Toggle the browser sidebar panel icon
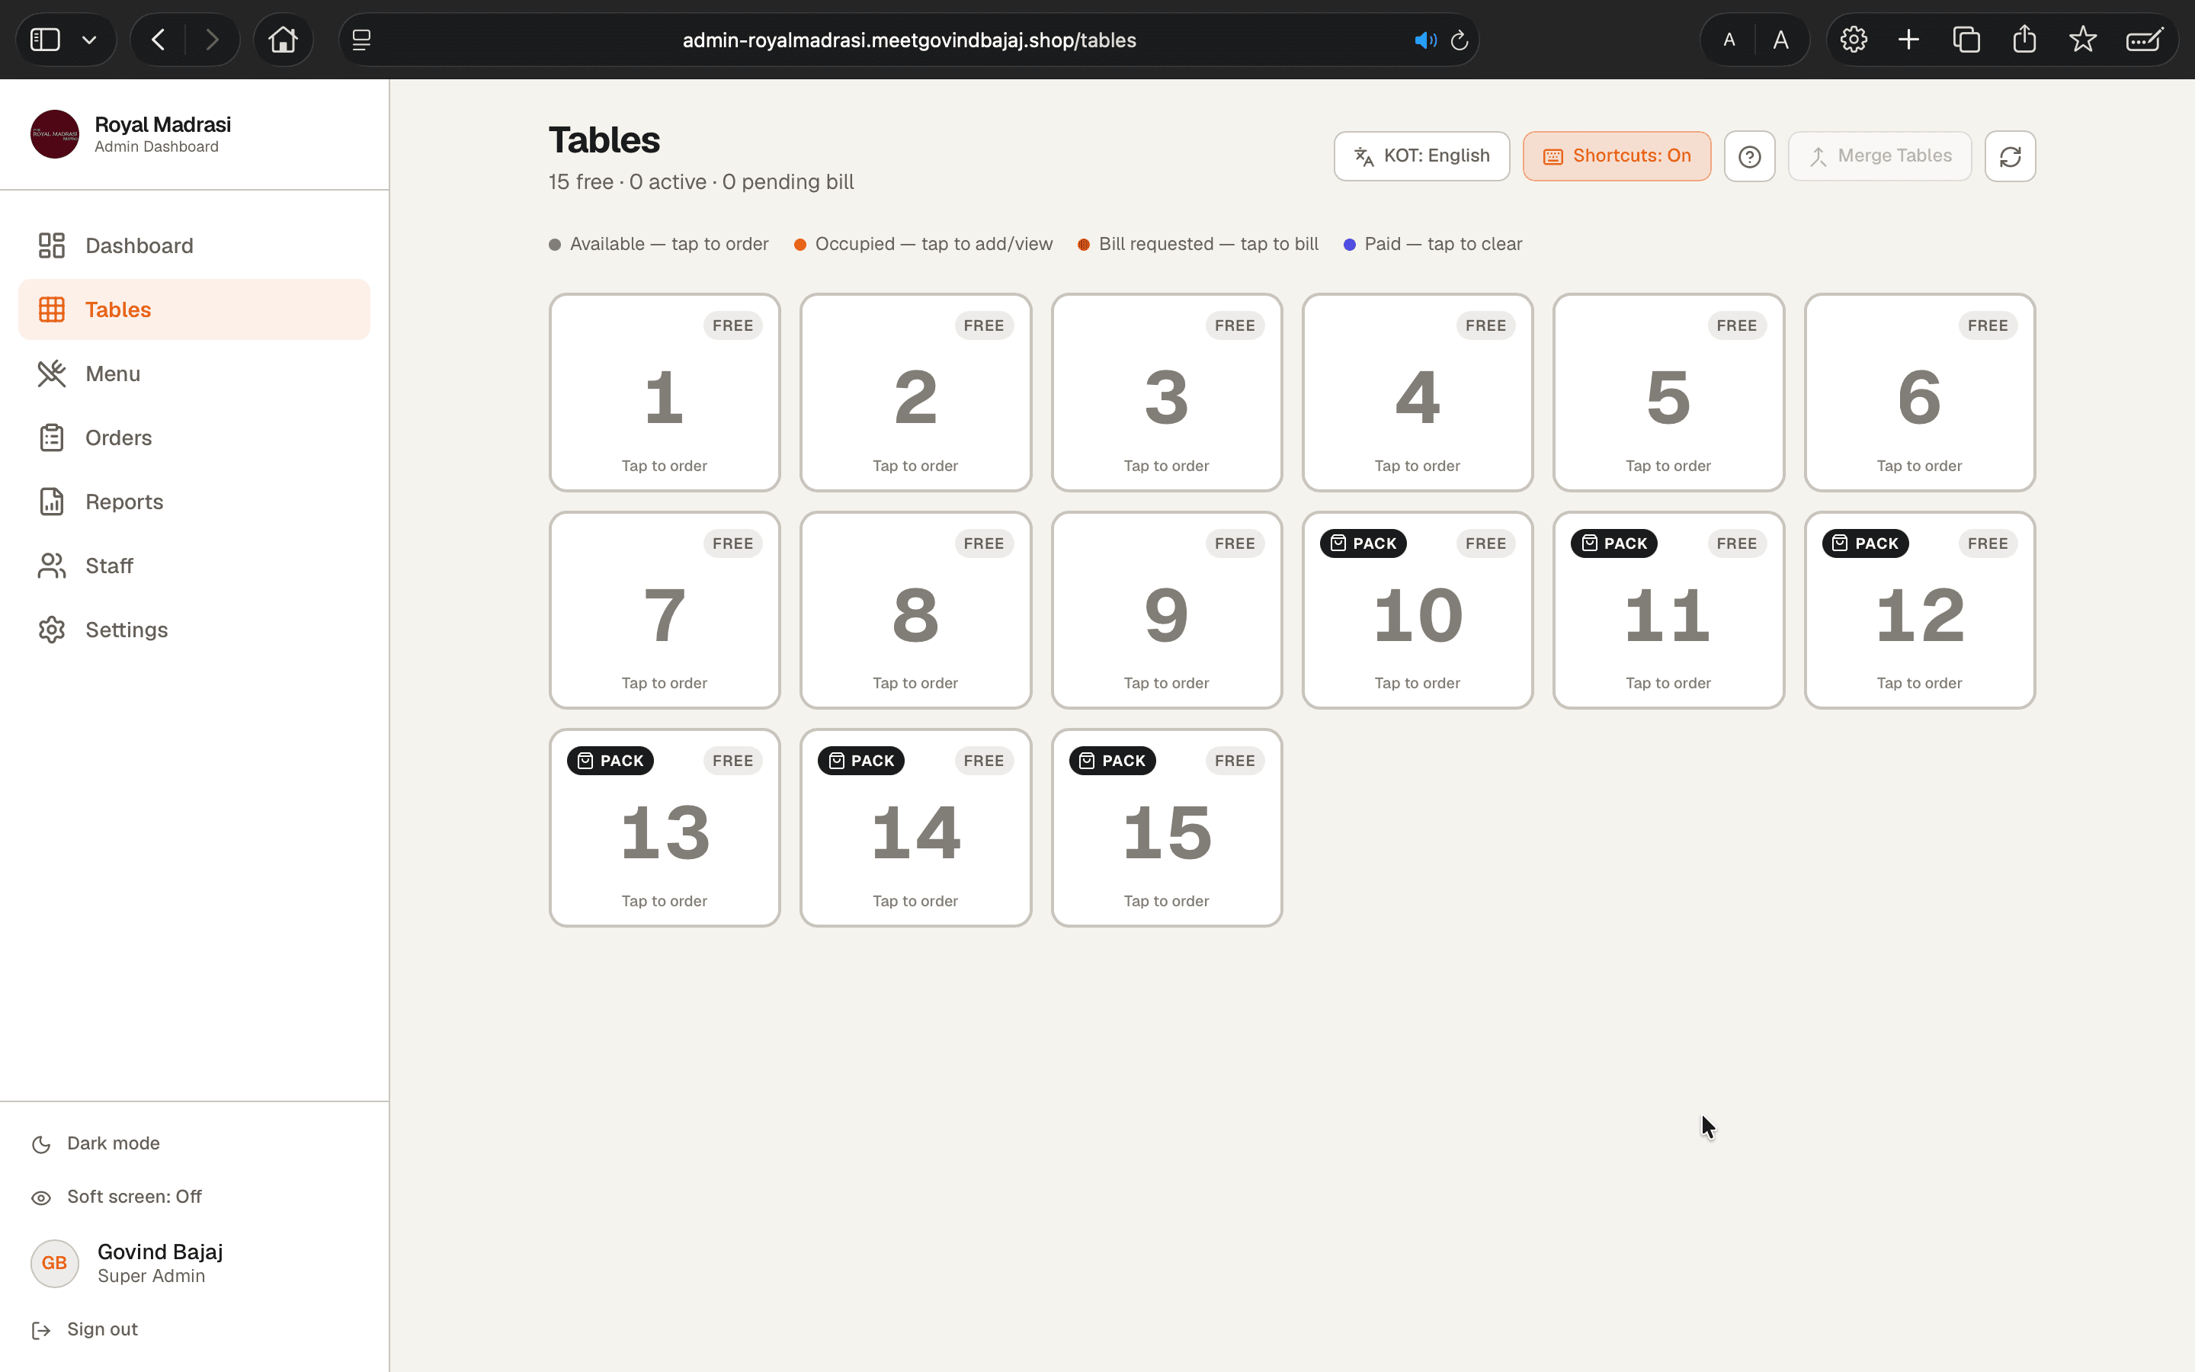The image size is (2195, 1372). (44, 40)
